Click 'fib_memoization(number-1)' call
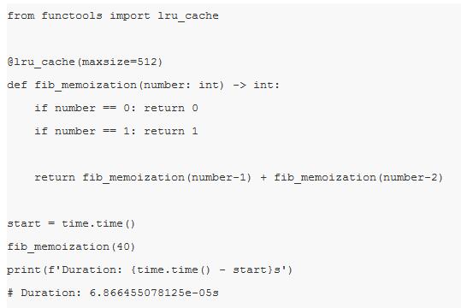This screenshot has width=461, height=308. coord(167,177)
